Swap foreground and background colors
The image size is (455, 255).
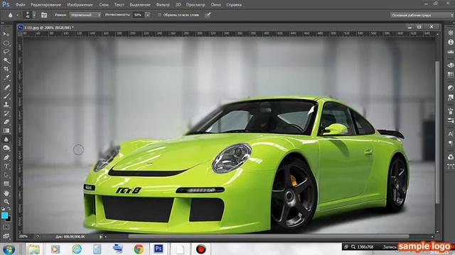9,208
